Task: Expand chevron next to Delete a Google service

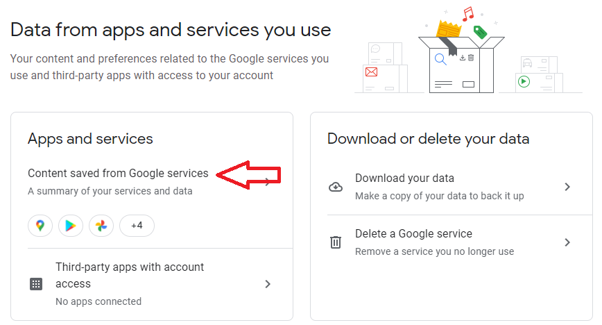Action: pos(567,242)
